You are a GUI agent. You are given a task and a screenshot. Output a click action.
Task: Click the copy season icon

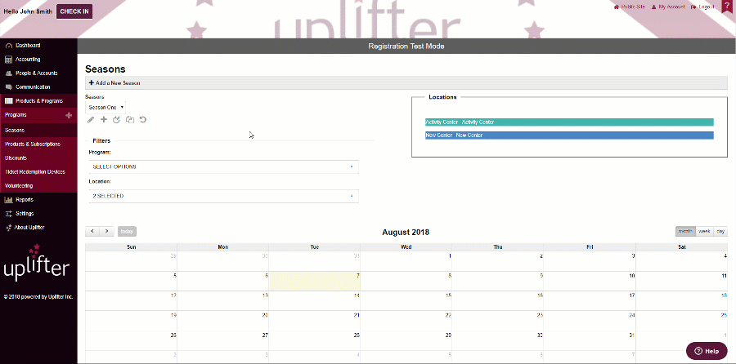(x=130, y=120)
